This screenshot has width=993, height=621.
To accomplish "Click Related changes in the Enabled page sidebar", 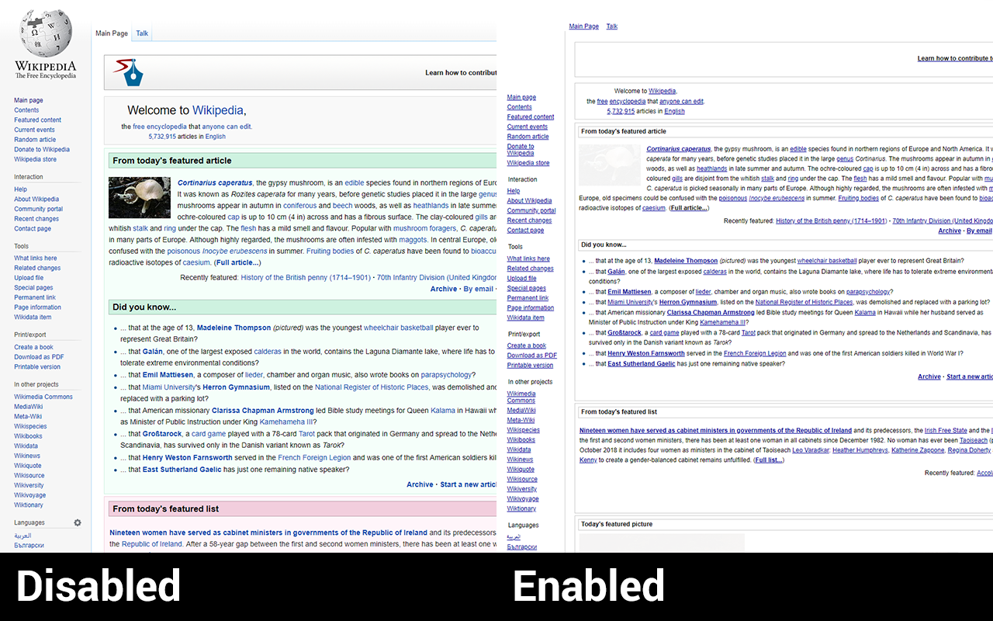I will (531, 269).
